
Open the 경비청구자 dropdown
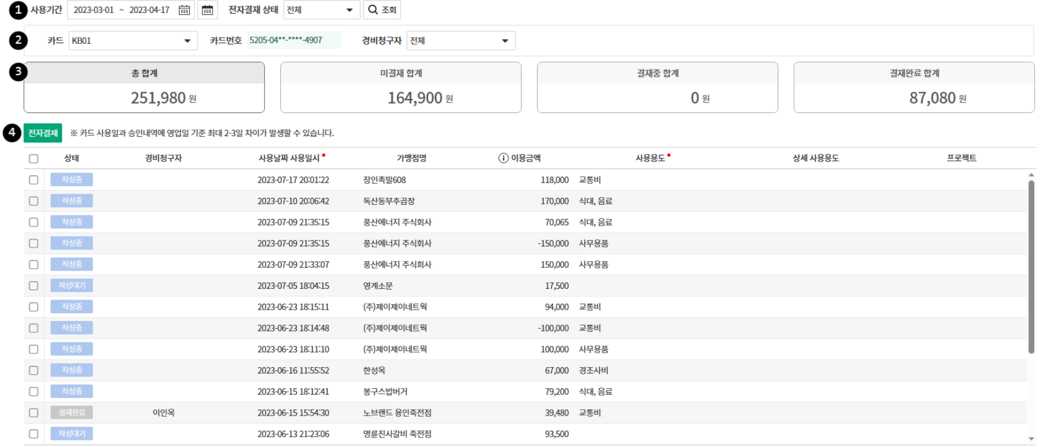click(x=461, y=41)
